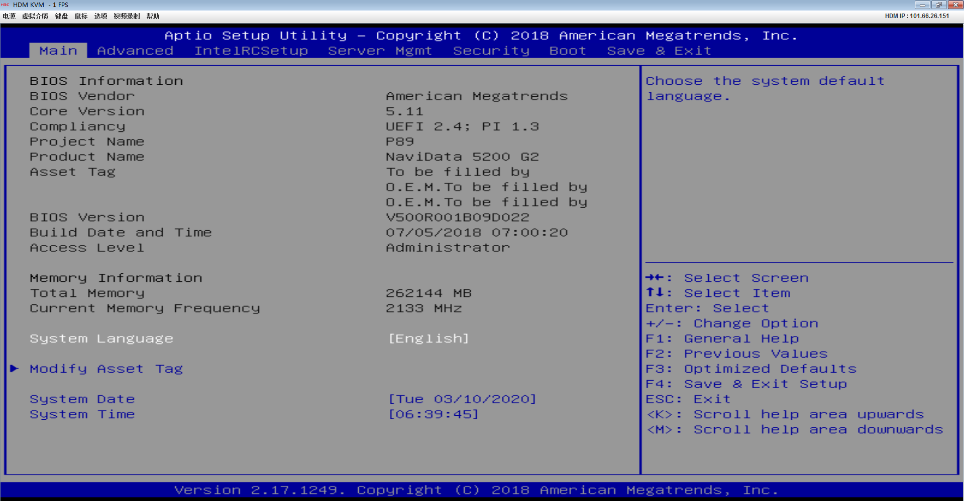This screenshot has height=501, width=964.
Task: Switch to the Boot tab
Action: [x=568, y=51]
